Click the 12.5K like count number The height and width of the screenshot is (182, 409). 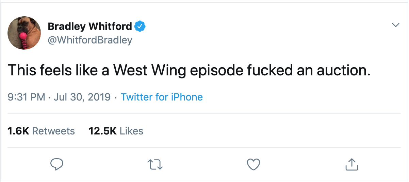(102, 131)
